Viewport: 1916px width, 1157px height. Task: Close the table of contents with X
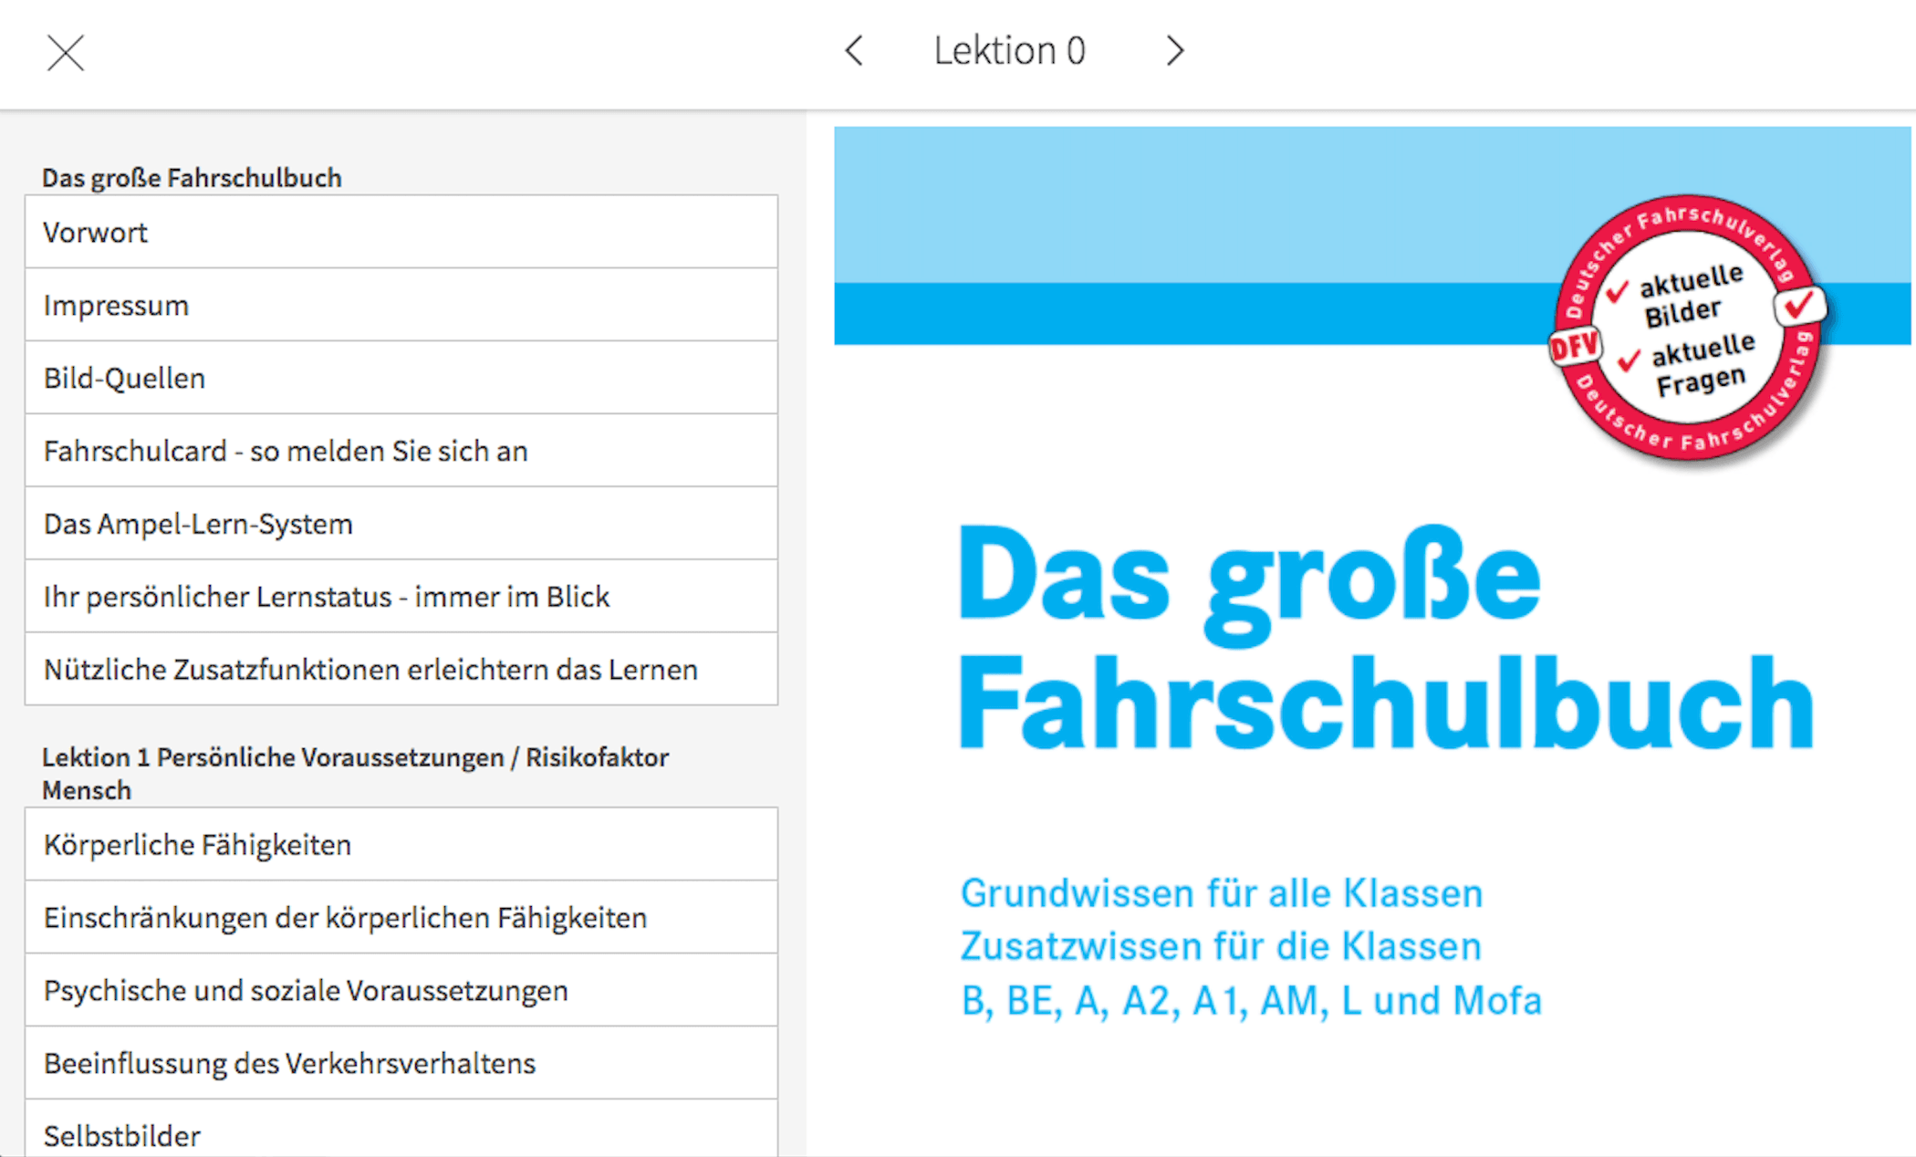click(x=66, y=52)
